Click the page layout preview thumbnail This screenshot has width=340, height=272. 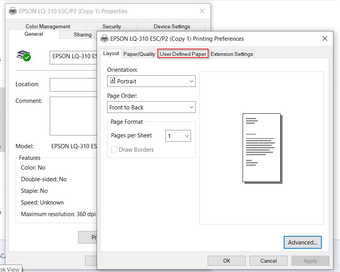point(262,149)
